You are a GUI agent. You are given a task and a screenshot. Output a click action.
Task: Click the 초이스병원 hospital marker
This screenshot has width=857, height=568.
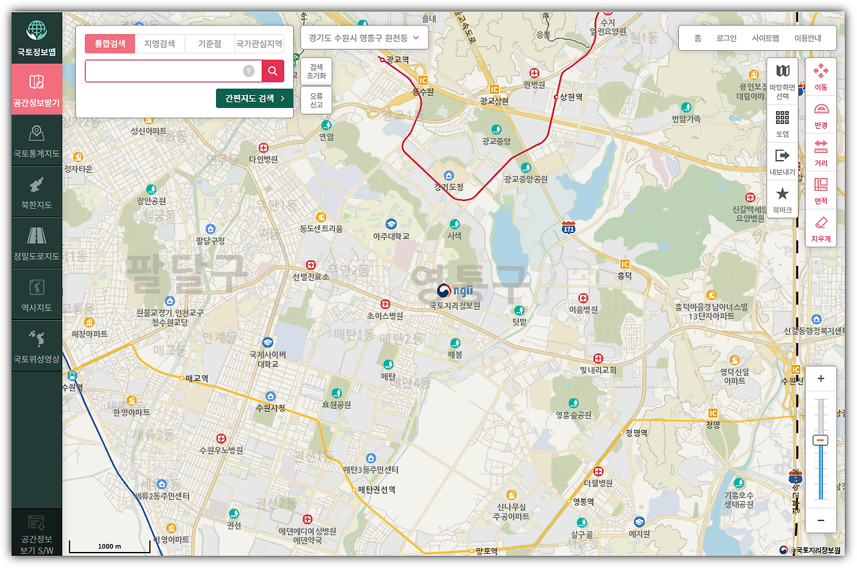[x=385, y=303]
